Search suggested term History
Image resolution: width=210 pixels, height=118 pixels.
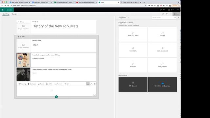click(162, 34)
